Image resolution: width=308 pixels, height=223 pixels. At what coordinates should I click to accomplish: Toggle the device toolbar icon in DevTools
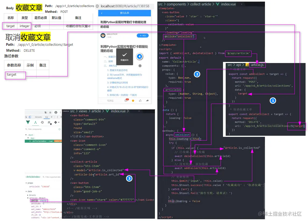tap(30, 117)
